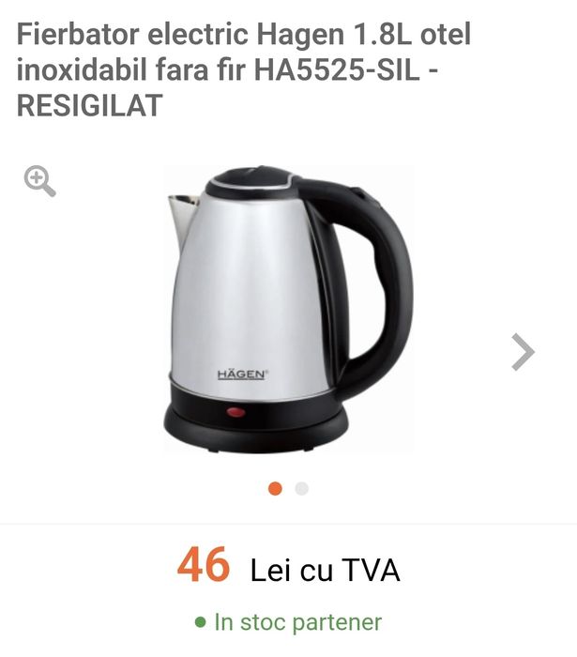The image size is (577, 657).
Task: Click the HÄGEN logo on the kettle
Action: pyautogui.click(x=243, y=374)
